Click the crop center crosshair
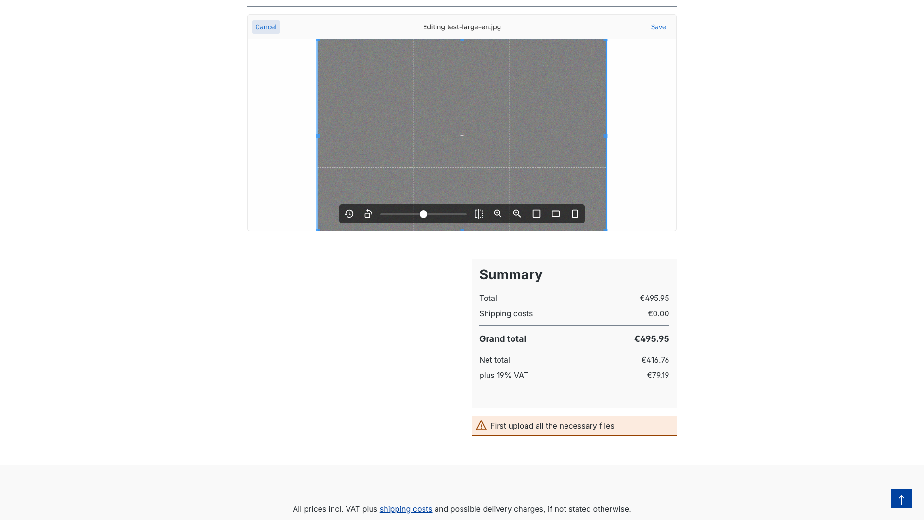 (x=462, y=136)
